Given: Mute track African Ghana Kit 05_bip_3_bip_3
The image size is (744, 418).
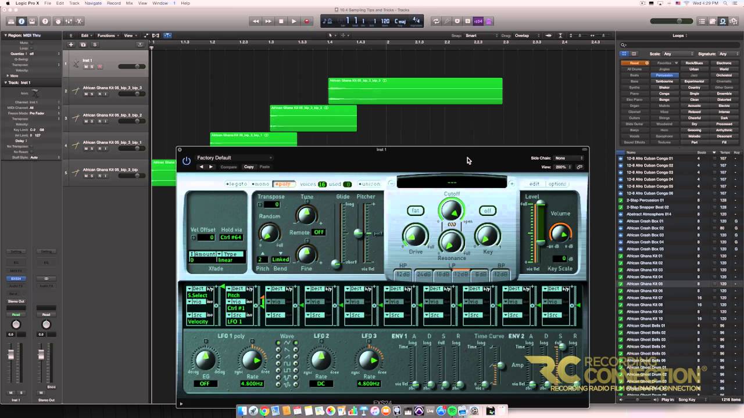Looking at the screenshot, I should point(86,94).
